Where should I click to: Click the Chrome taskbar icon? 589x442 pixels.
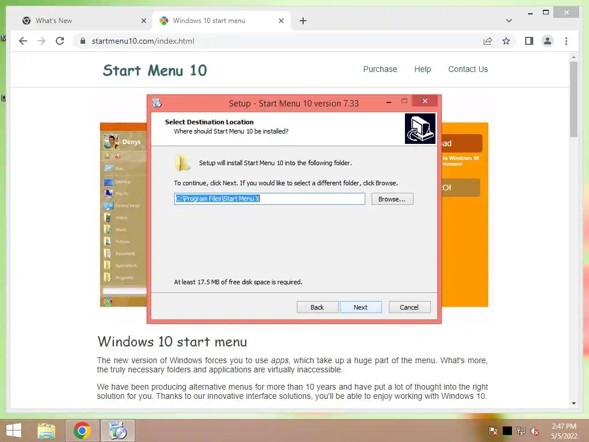tap(82, 430)
